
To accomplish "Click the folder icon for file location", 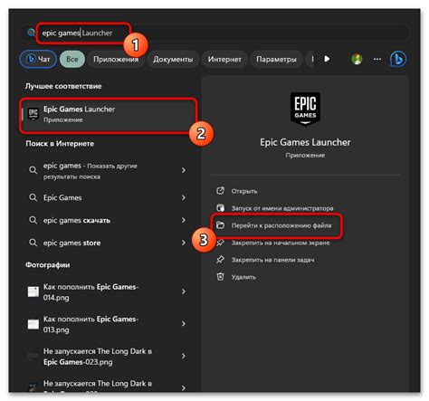I will pyautogui.click(x=220, y=225).
